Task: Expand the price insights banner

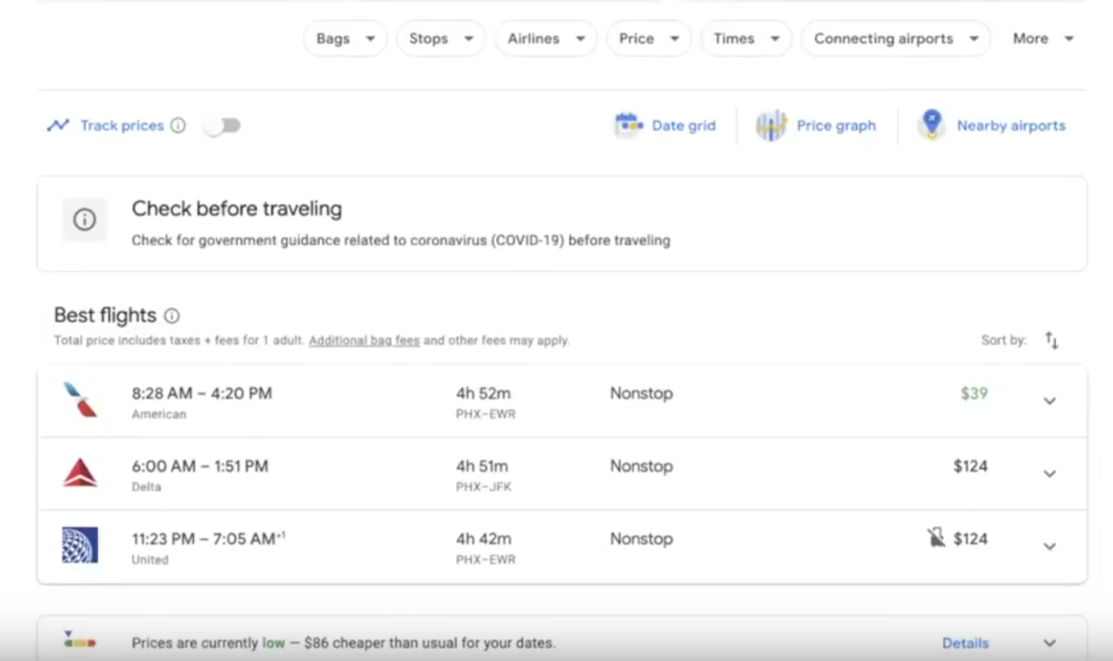Action: pos(1049,642)
